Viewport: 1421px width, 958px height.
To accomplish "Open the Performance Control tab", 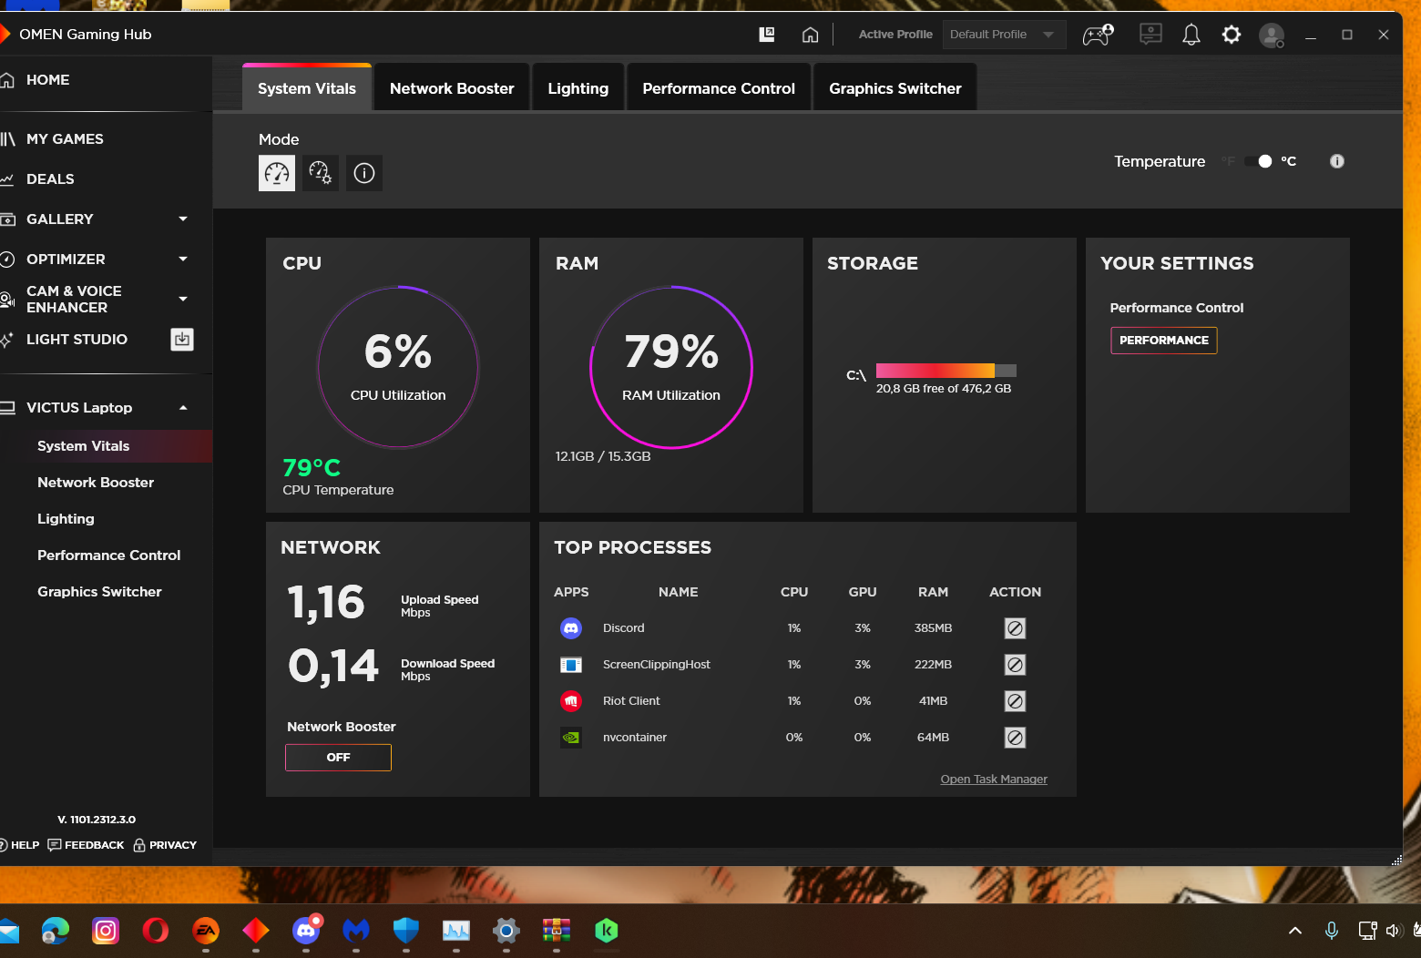I will click(x=719, y=88).
